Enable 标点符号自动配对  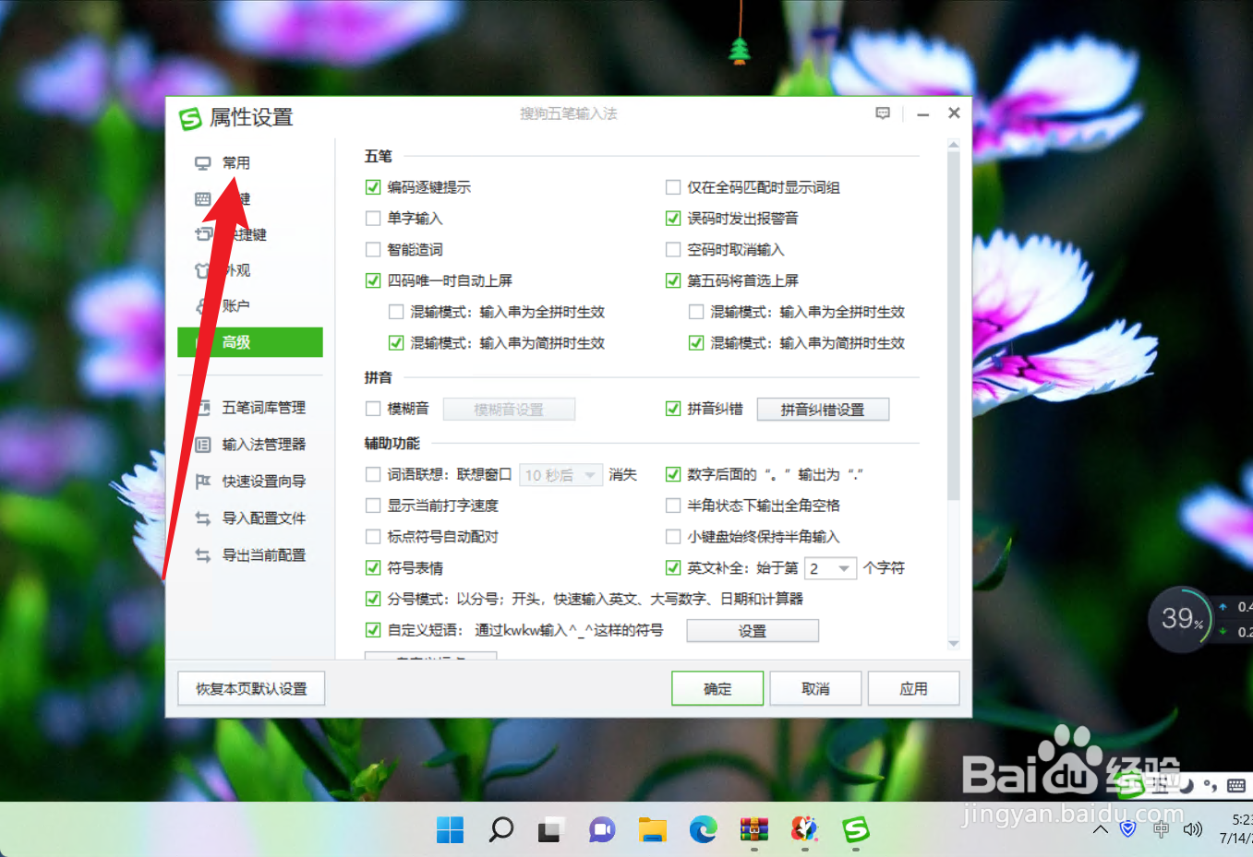pos(373,536)
